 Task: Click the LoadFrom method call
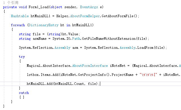(145, 48)
